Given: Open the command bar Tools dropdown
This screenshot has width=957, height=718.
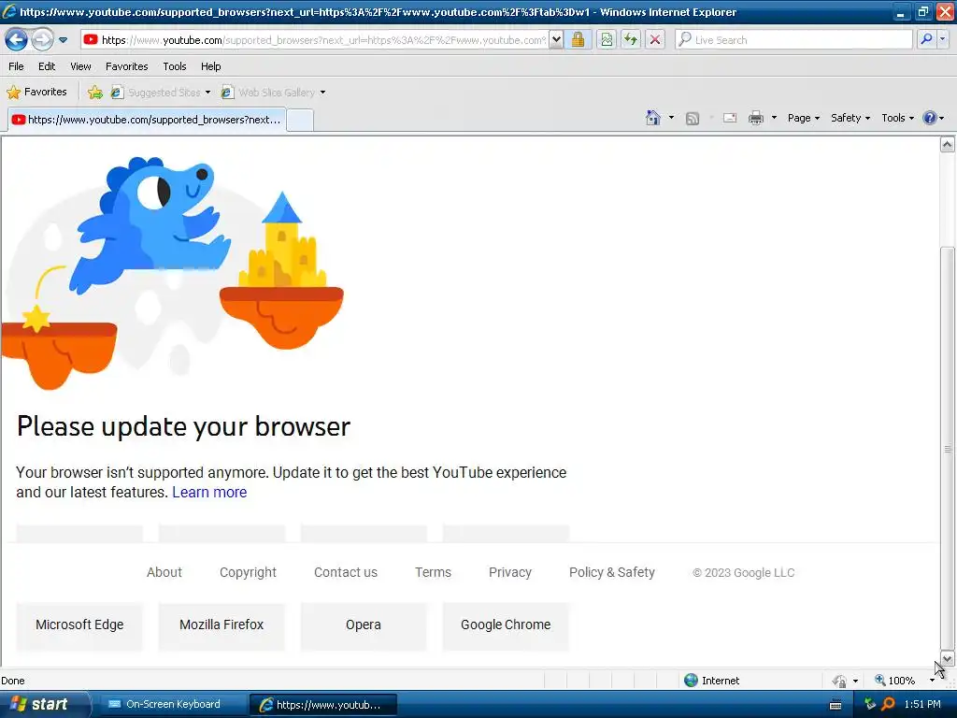Looking at the screenshot, I should [x=898, y=118].
